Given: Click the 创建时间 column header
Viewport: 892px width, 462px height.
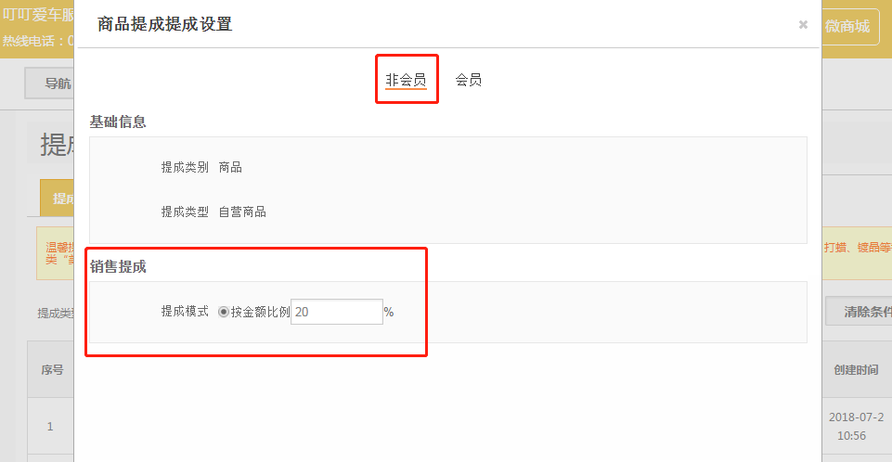Looking at the screenshot, I should [x=856, y=369].
